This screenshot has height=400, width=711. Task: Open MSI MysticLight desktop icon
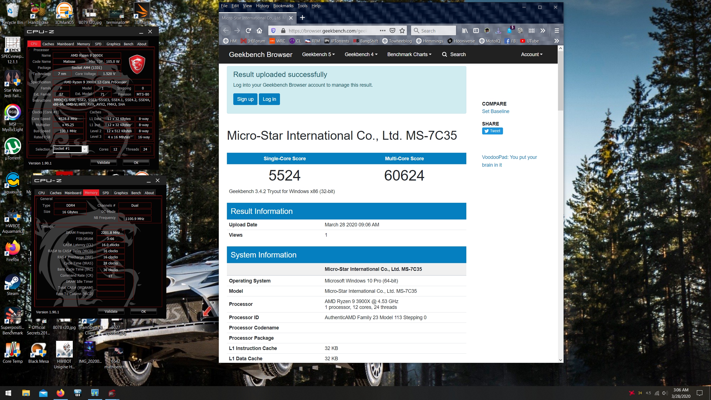tap(12, 118)
